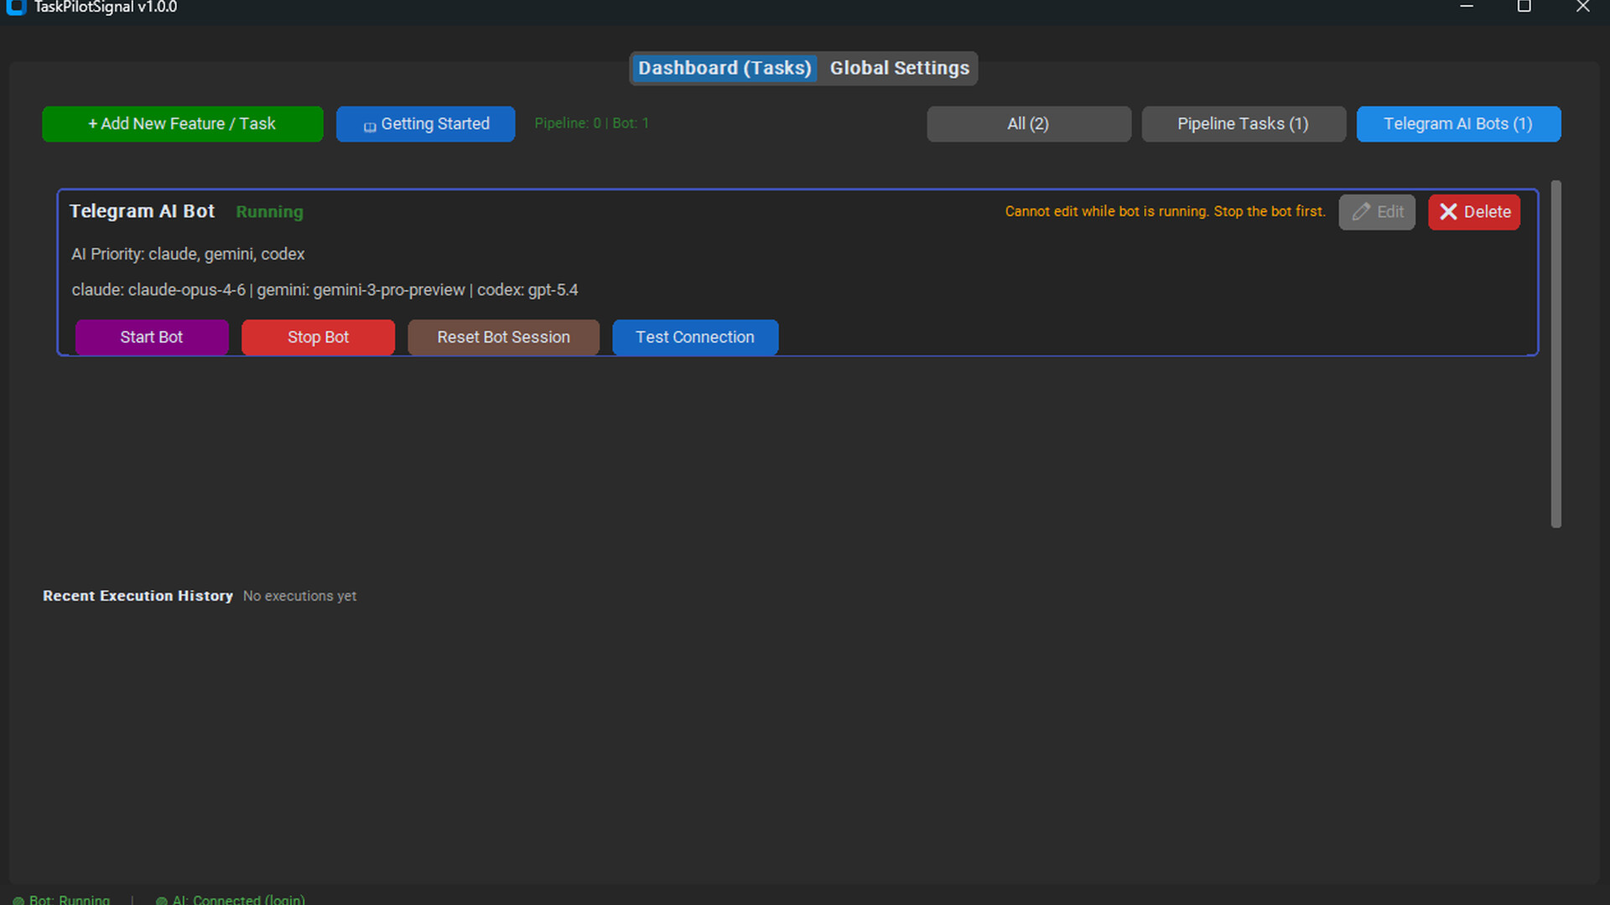
Task: Maximize the TaskPilotSignal window
Action: click(1524, 7)
